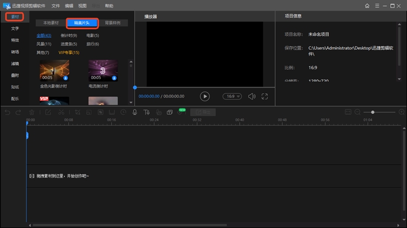This screenshot has width=407, height=228.
Task: Filter intros by 进度条(5)
Action: coord(69,44)
